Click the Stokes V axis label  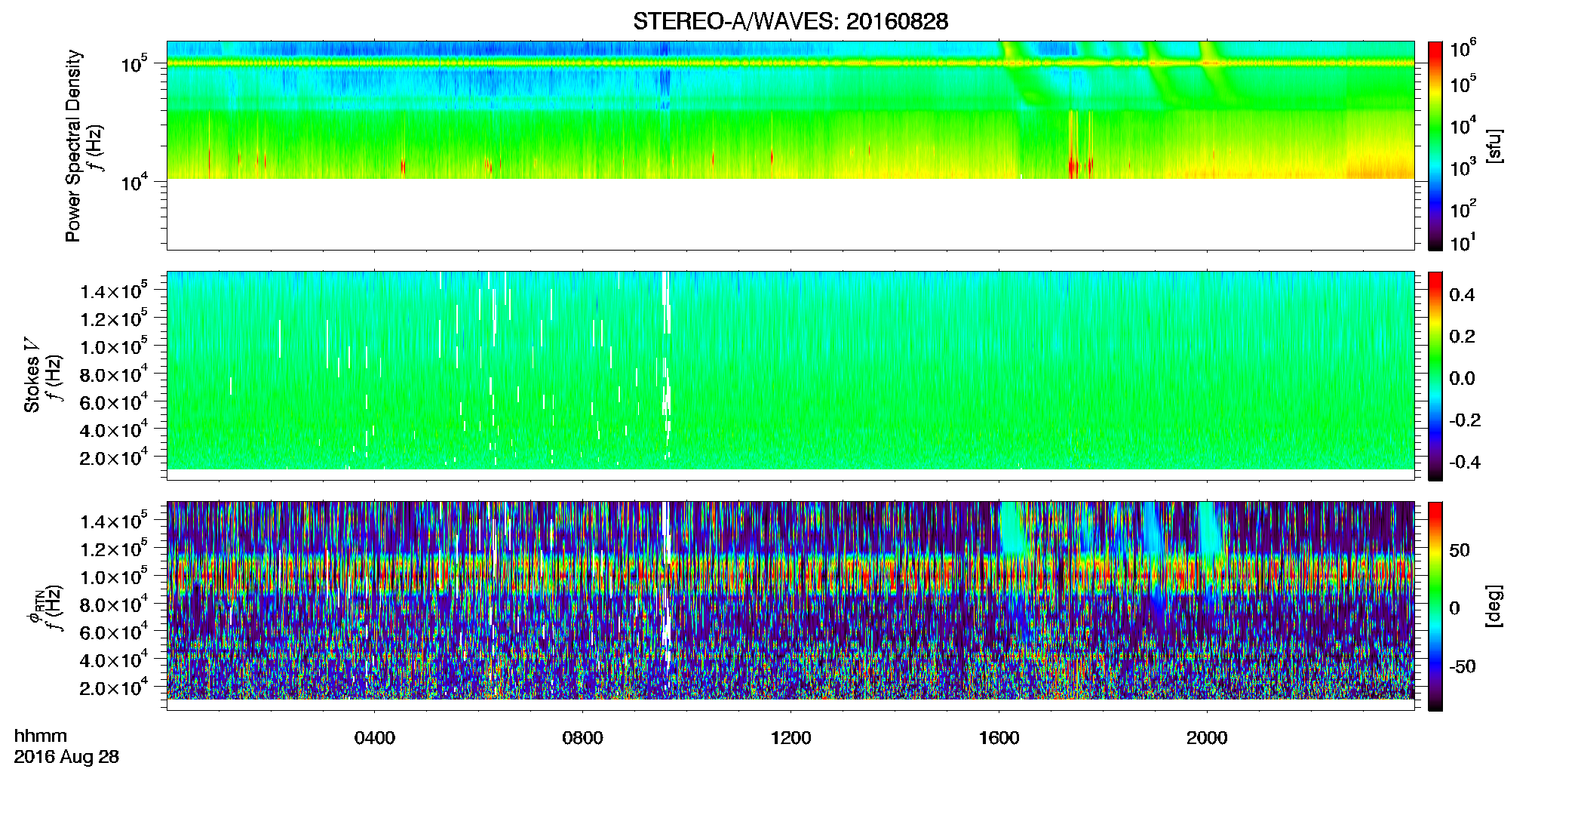click(x=32, y=375)
